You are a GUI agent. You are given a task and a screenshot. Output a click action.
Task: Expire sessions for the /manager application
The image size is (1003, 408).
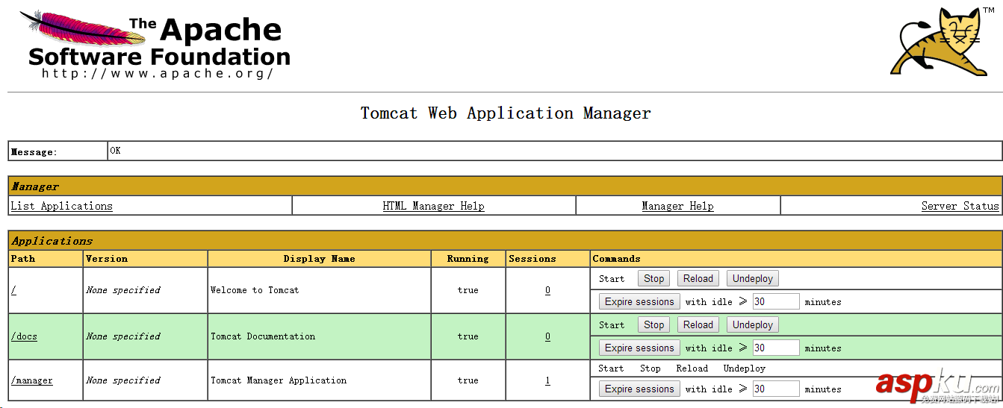pos(639,389)
